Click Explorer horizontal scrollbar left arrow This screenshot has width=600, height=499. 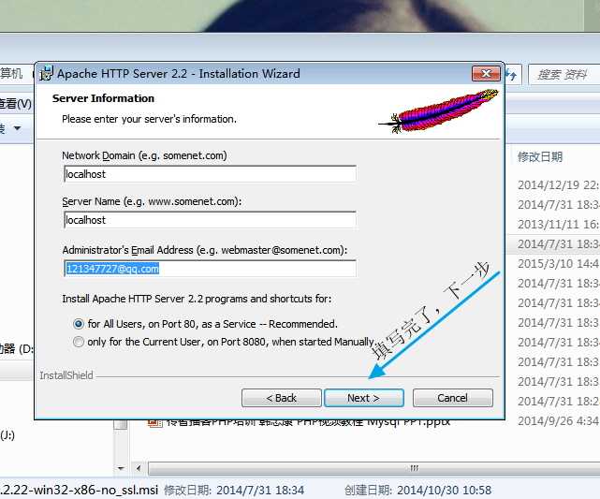point(139,468)
